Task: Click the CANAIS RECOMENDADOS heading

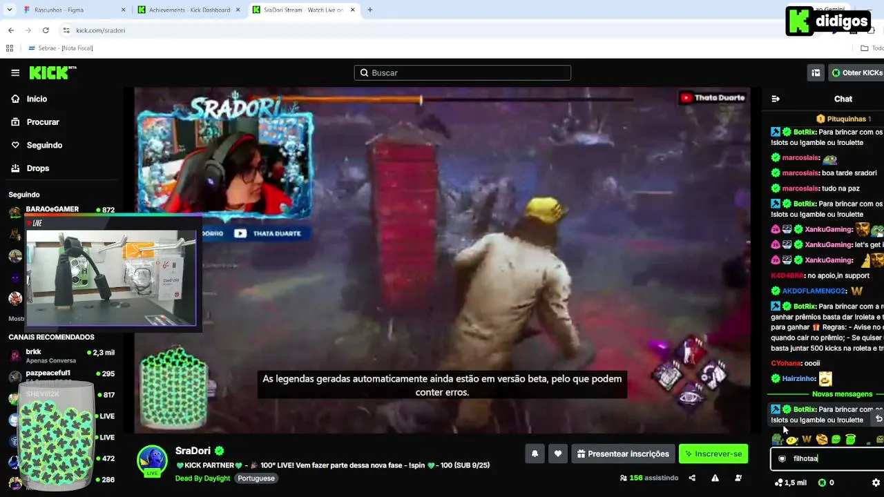Action: tap(51, 337)
